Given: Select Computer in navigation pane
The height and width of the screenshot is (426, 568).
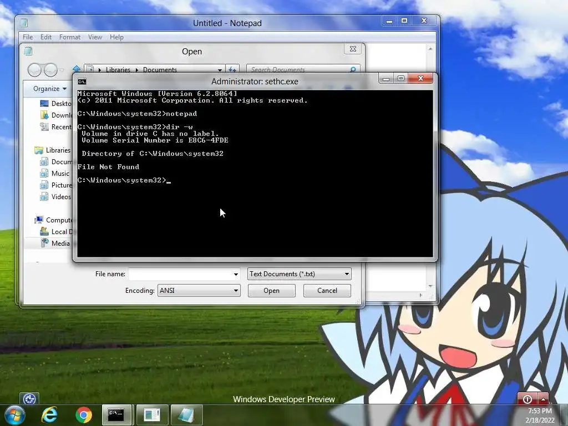Looking at the screenshot, I should (53, 220).
